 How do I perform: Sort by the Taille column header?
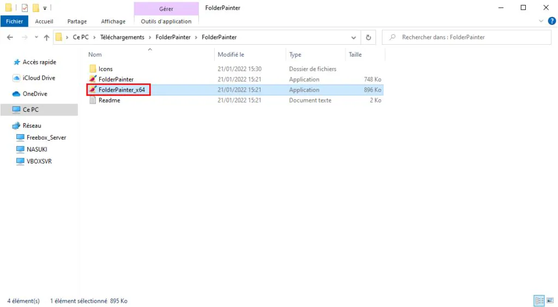pos(355,55)
